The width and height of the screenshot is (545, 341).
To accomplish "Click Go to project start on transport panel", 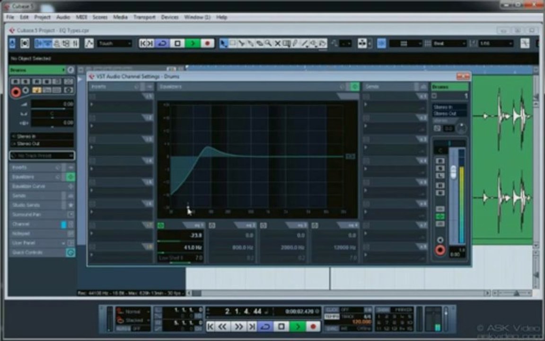I will pyautogui.click(x=211, y=326).
